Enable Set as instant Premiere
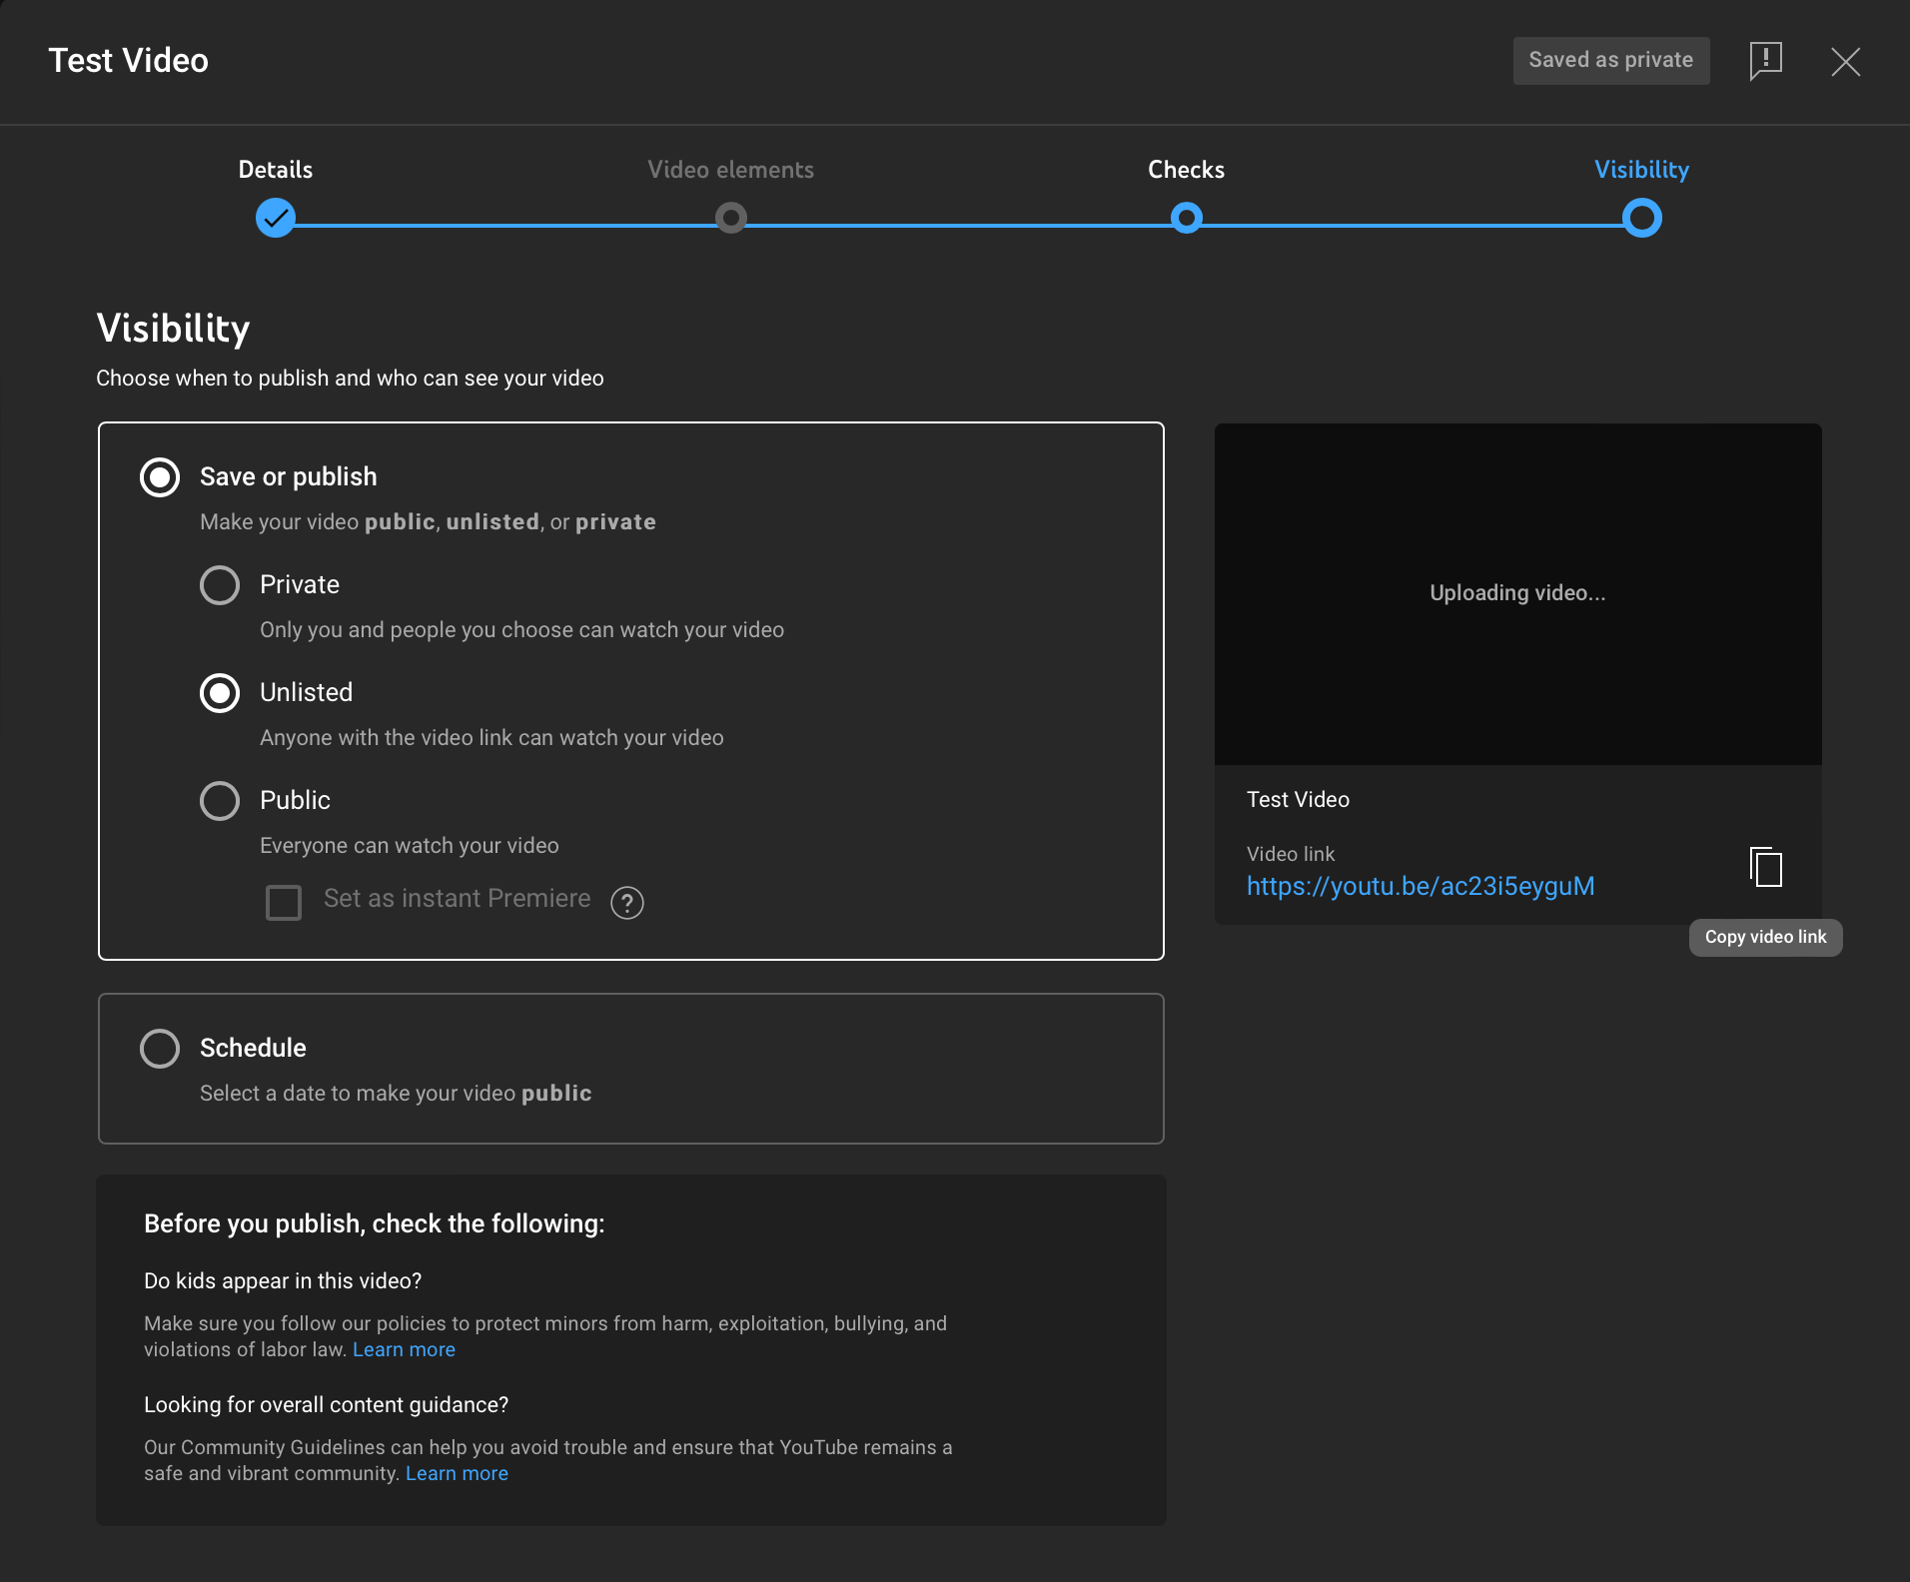 click(283, 902)
